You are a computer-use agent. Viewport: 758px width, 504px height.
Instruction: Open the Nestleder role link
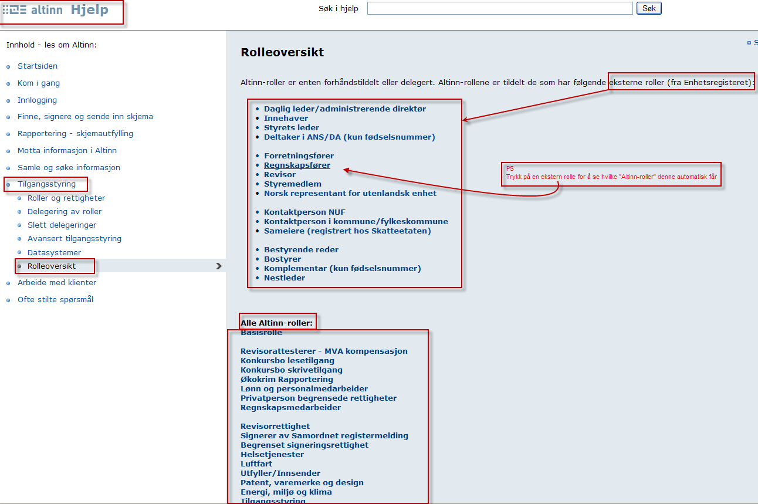pyautogui.click(x=285, y=278)
